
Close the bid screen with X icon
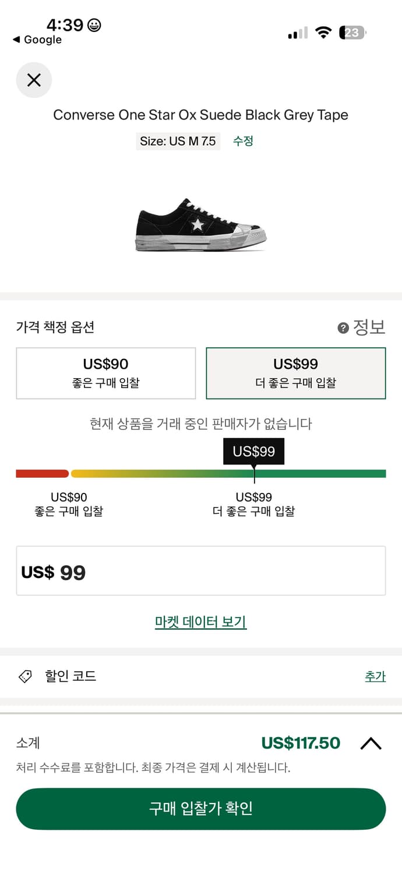coord(33,80)
